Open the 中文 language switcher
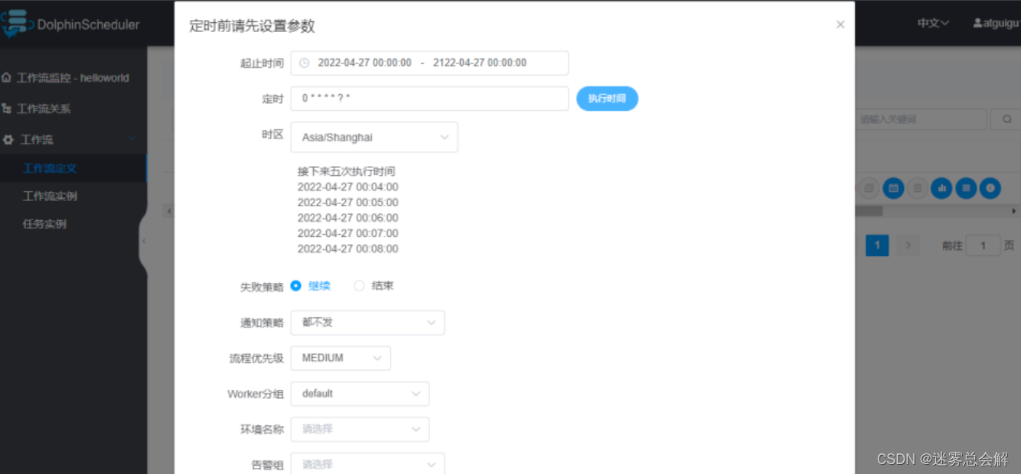Image resolution: width=1021 pixels, height=474 pixels. [x=933, y=24]
